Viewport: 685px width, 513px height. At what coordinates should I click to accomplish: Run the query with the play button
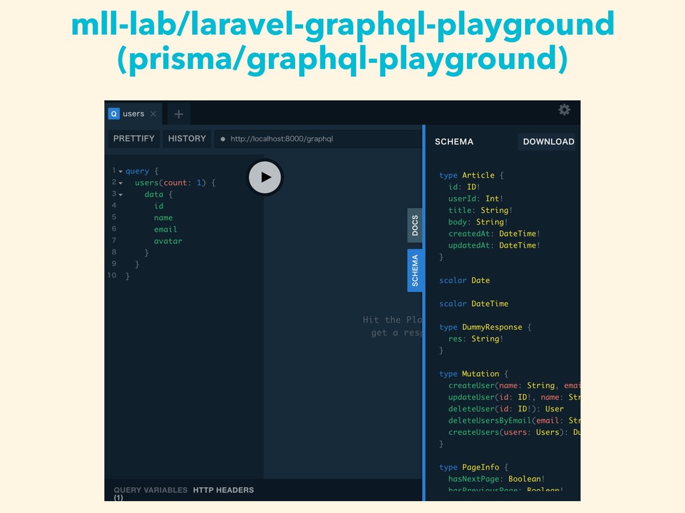point(265,177)
